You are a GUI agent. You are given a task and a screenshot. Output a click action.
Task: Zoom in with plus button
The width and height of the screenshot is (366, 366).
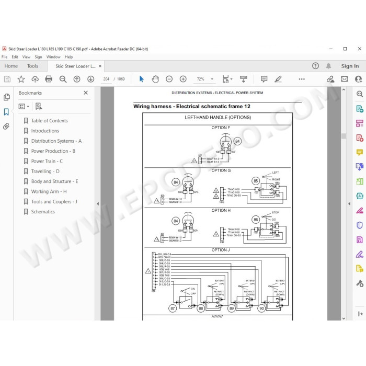pos(183,79)
